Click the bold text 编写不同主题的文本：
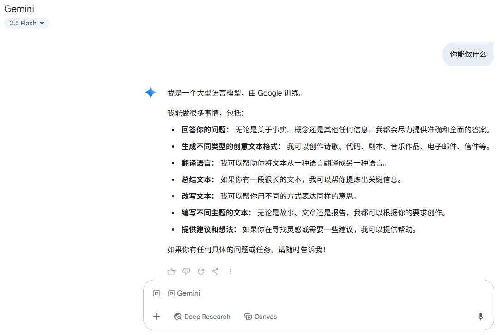Image resolution: width=503 pixels, height=335 pixels. [x=217, y=213]
